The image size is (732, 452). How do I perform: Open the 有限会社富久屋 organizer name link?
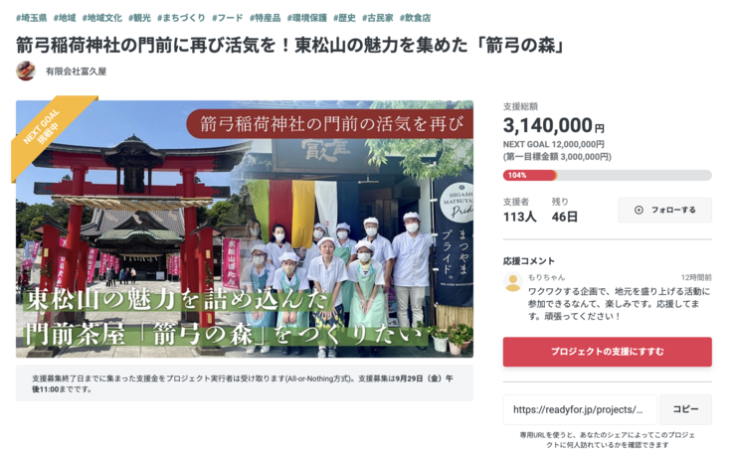tap(77, 72)
